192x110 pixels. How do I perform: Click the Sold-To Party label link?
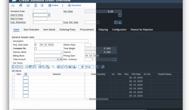click(17, 15)
